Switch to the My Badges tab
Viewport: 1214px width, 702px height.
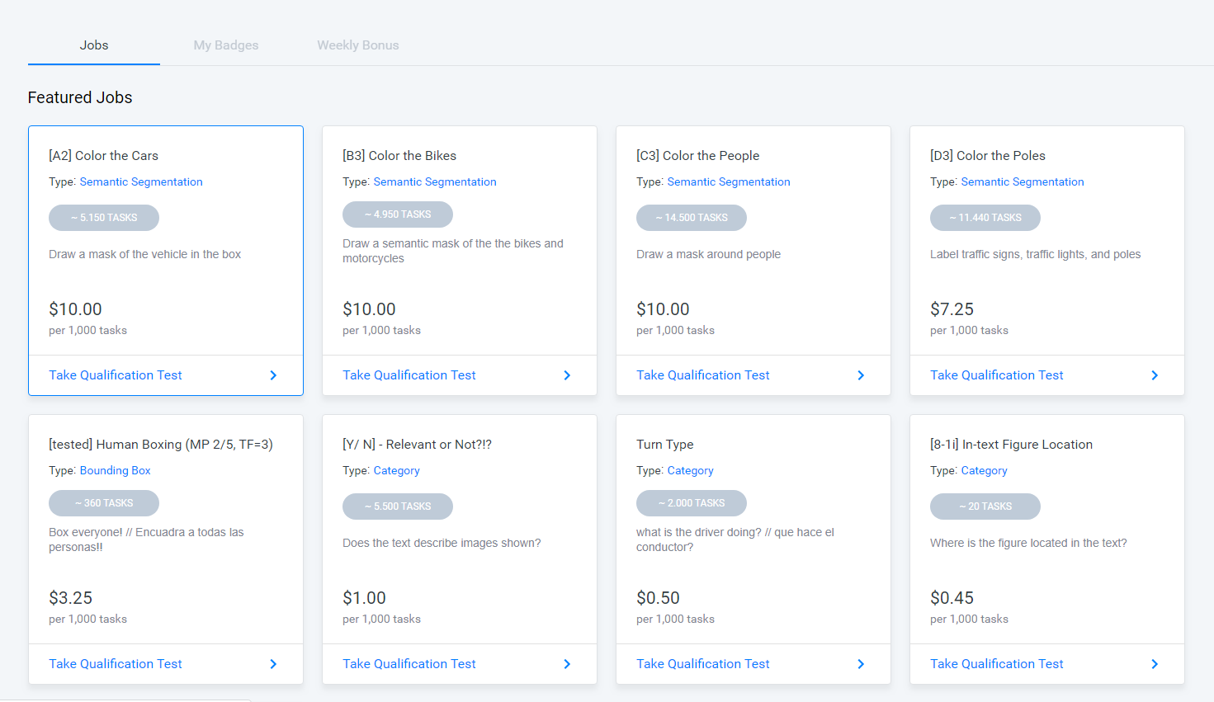point(226,45)
